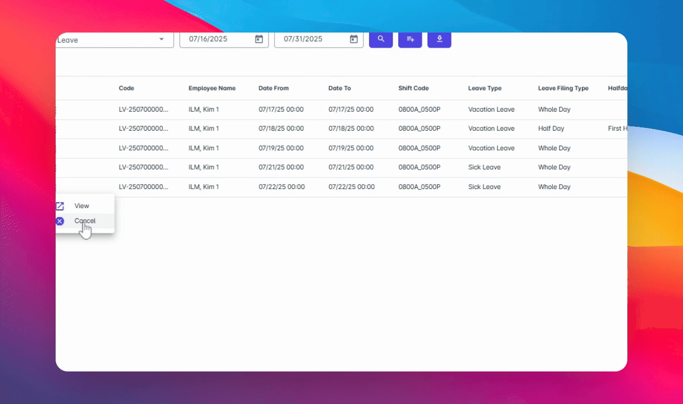Open calendar picker for 07/31/2025
This screenshot has width=683, height=404.
(354, 39)
